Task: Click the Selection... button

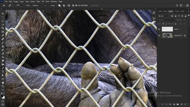Action: pos(36,5)
